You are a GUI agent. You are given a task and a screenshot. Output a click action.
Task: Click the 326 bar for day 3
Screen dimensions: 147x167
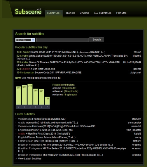[24, 95]
